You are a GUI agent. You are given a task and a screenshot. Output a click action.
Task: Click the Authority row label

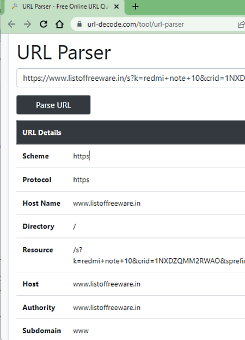[x=39, y=307]
